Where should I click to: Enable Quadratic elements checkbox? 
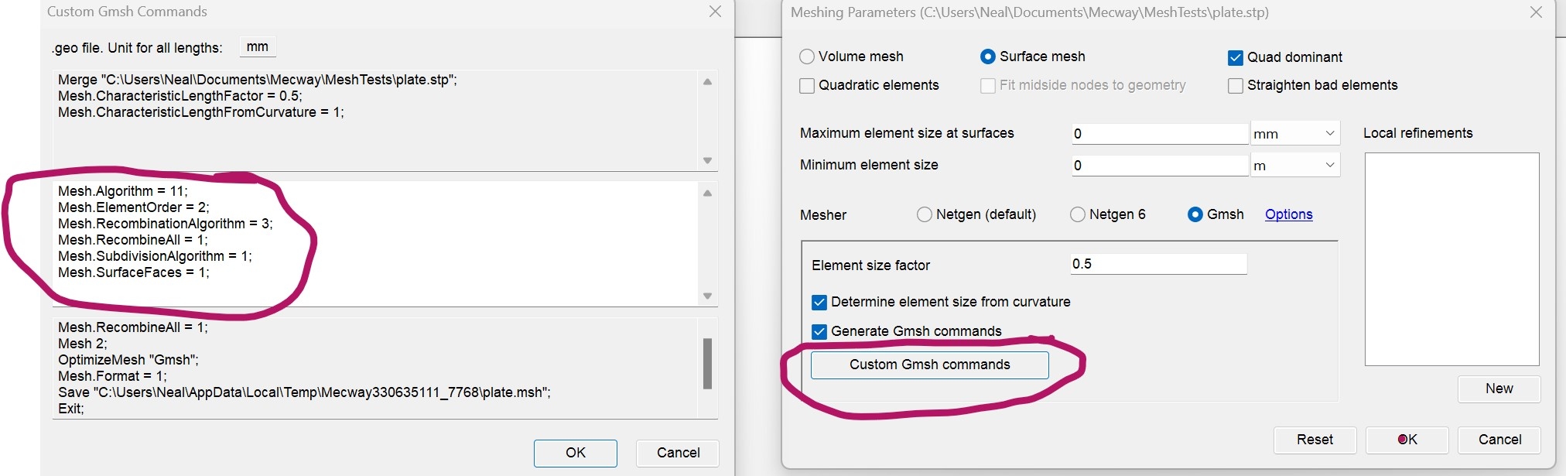pos(807,85)
